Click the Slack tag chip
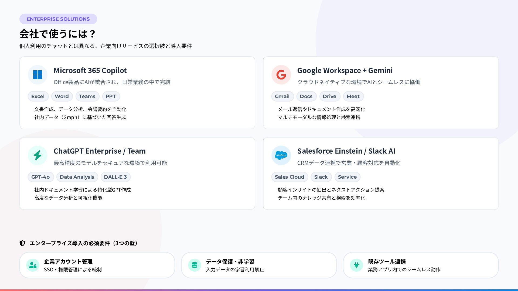The width and height of the screenshot is (518, 291). (321, 177)
